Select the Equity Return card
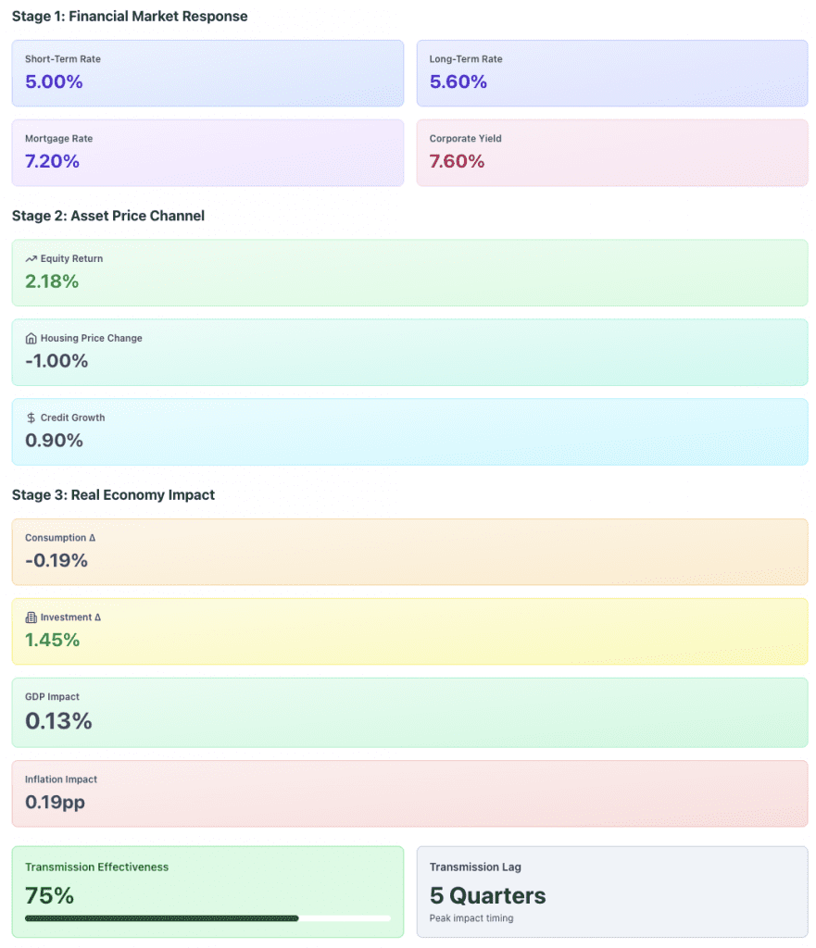Image resolution: width=816 pixels, height=948 pixels. point(408,272)
